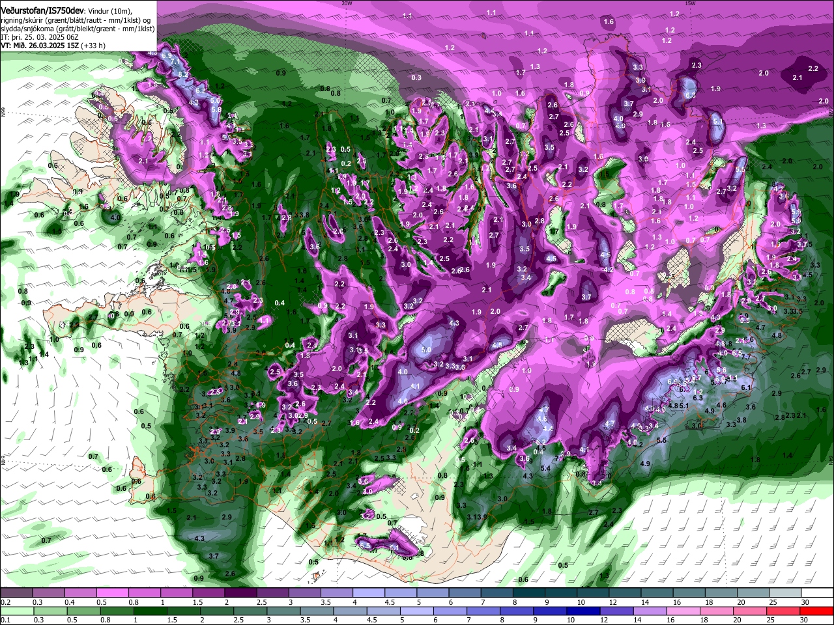Select the '0.4' legend scale label

pyautogui.click(x=70, y=602)
